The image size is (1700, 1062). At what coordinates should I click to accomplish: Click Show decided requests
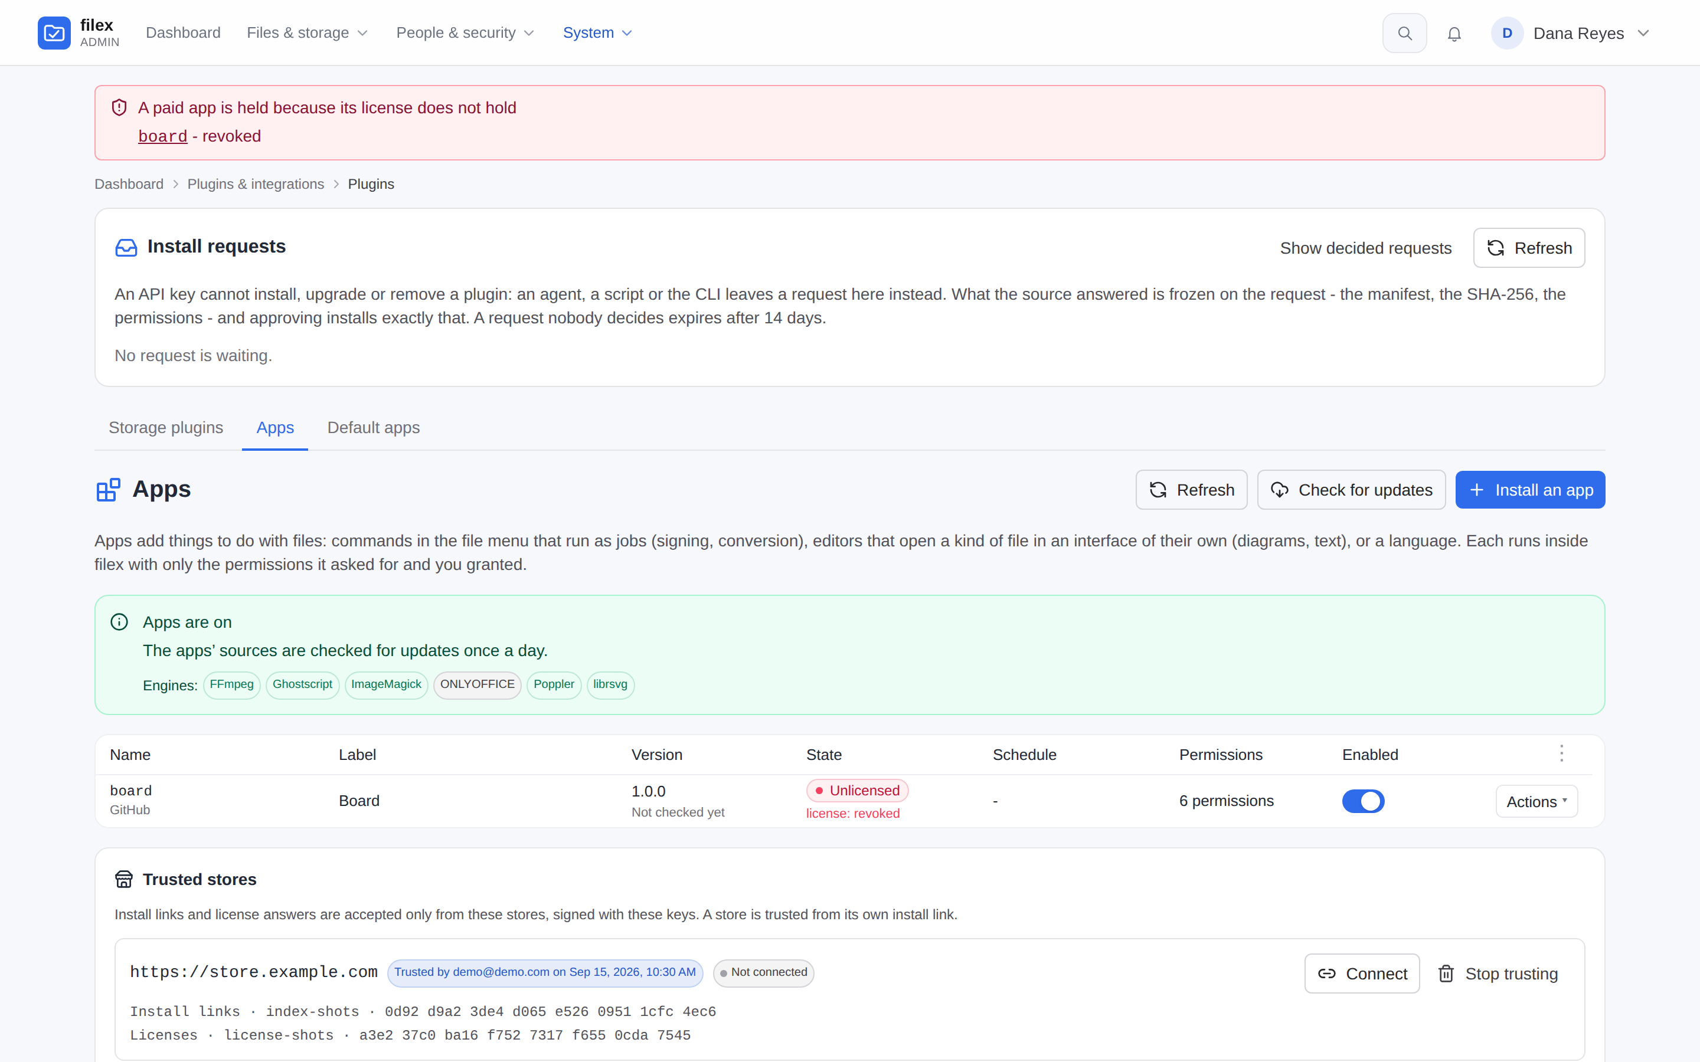[x=1365, y=248]
